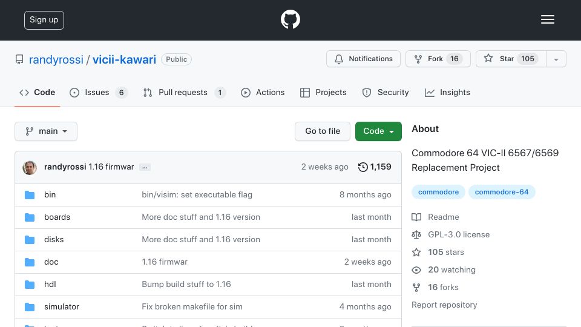Expand the star lists dropdown arrow
Image resolution: width=581 pixels, height=327 pixels.
click(x=556, y=59)
